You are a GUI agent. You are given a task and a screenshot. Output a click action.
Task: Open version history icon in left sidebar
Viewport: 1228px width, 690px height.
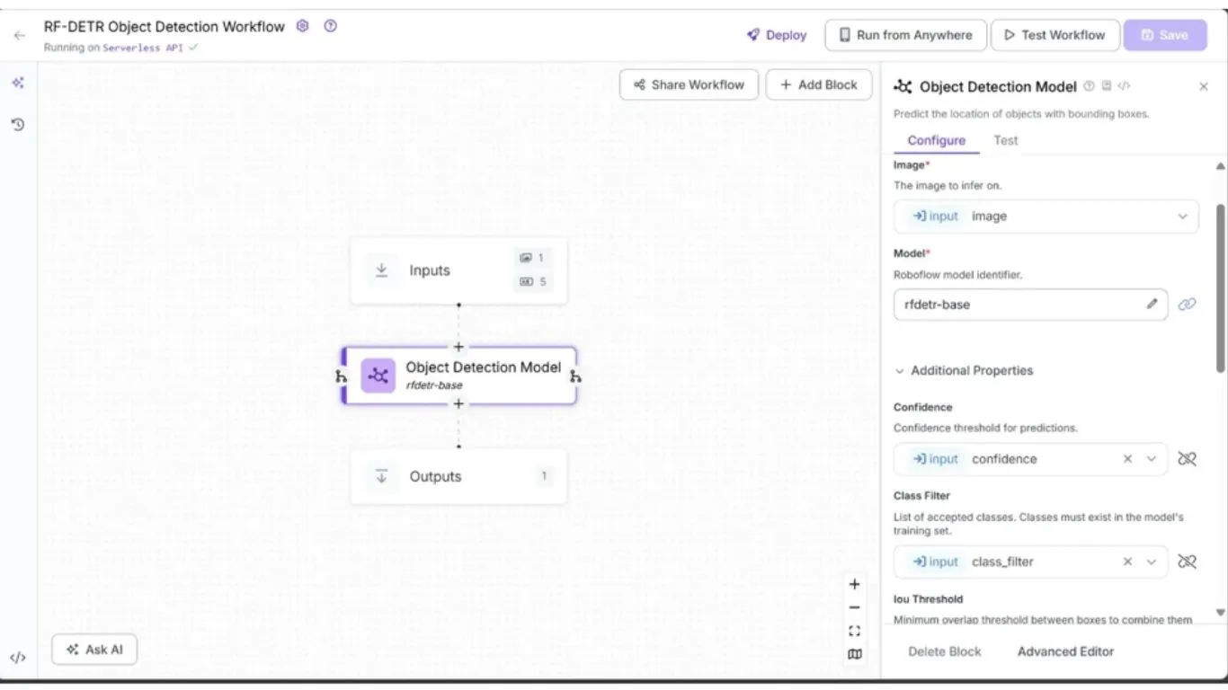(18, 125)
